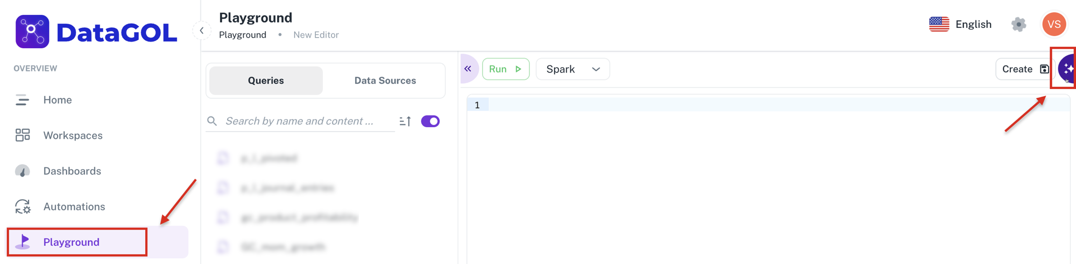
Task: Toggle the purple queries switch
Action: 430,121
